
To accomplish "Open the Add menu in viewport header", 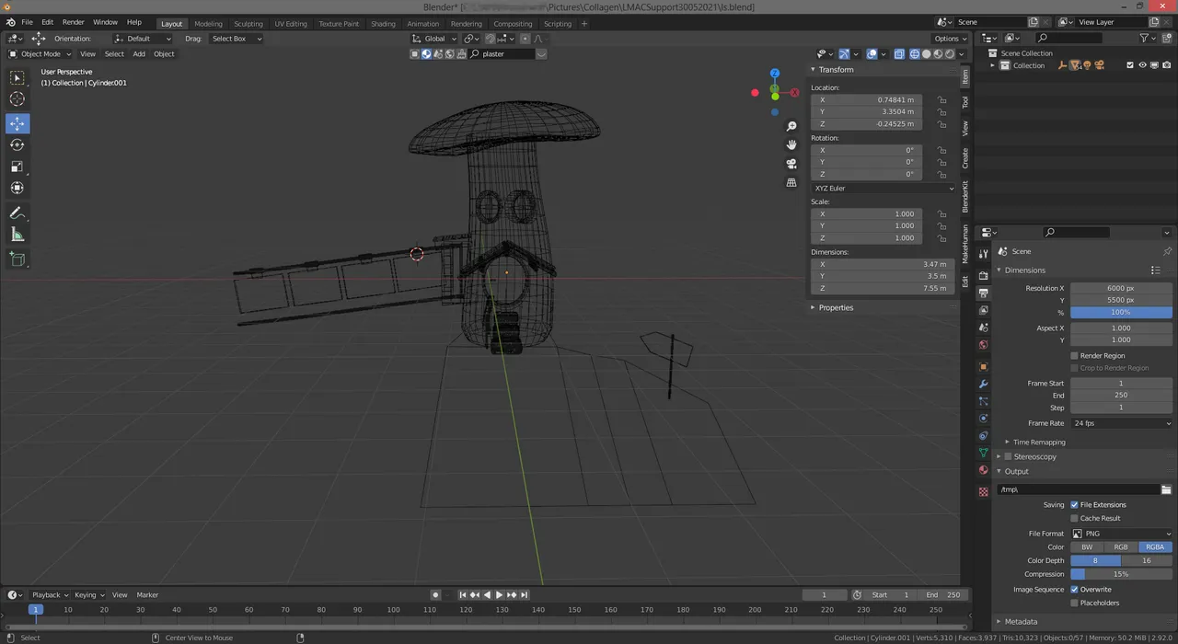I will tap(139, 53).
